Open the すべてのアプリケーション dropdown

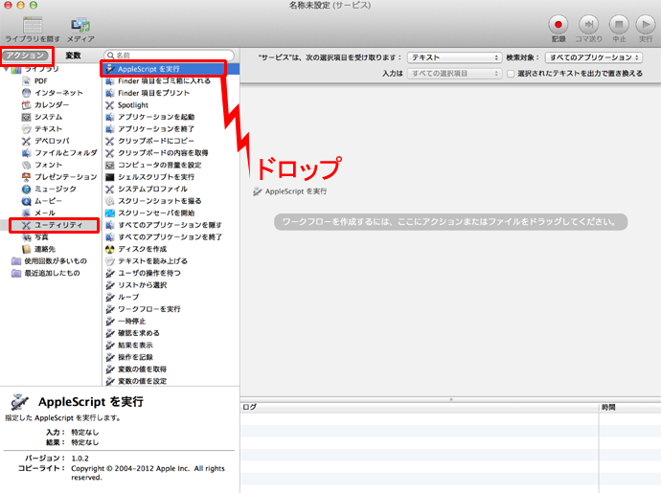(594, 57)
